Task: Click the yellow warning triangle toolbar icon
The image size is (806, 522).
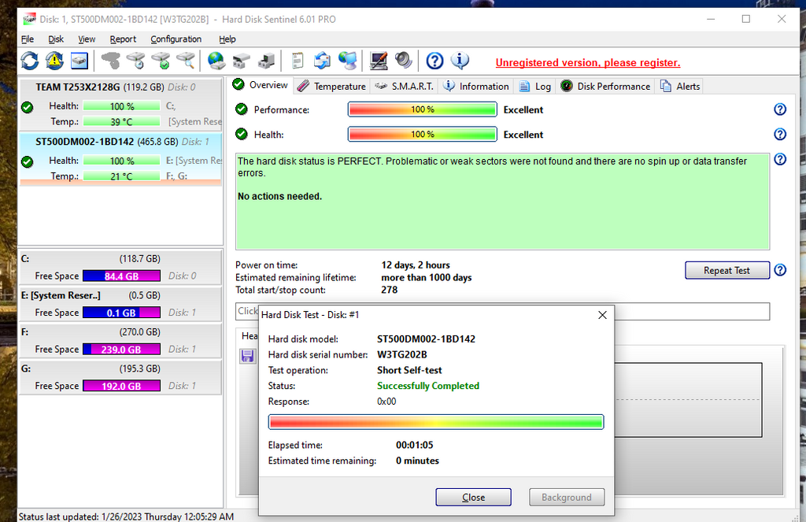Action: pyautogui.click(x=54, y=61)
